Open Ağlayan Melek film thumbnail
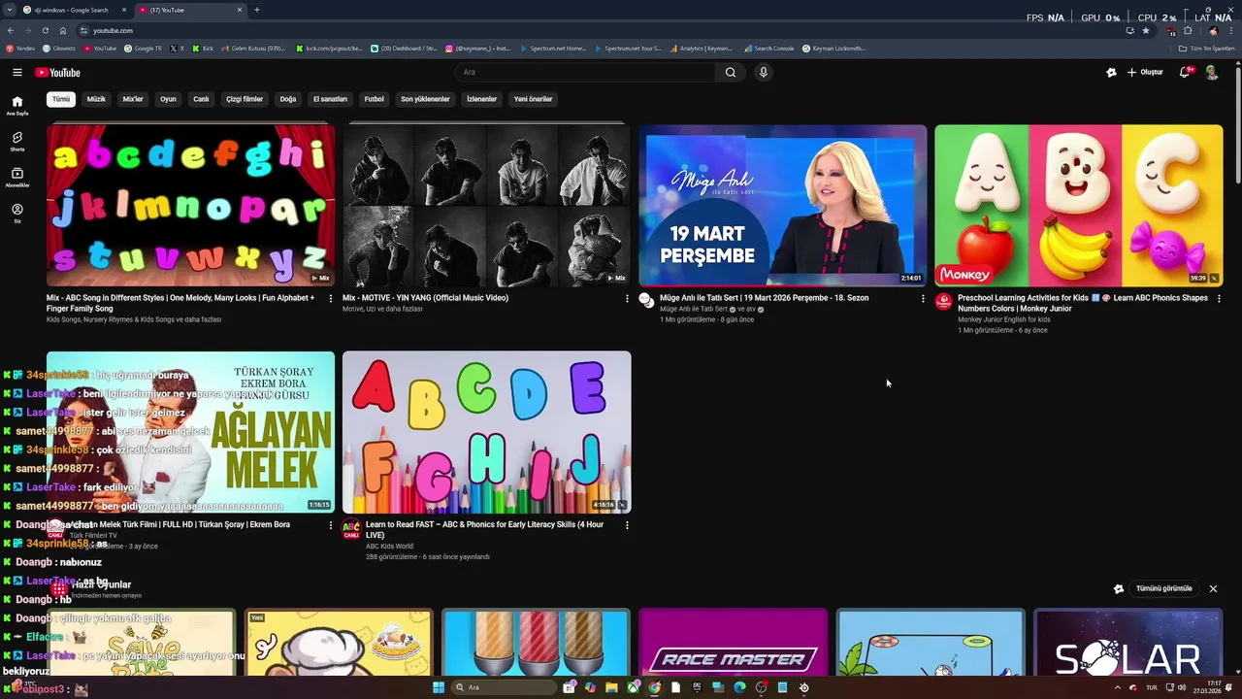The image size is (1242, 699). 190,432
